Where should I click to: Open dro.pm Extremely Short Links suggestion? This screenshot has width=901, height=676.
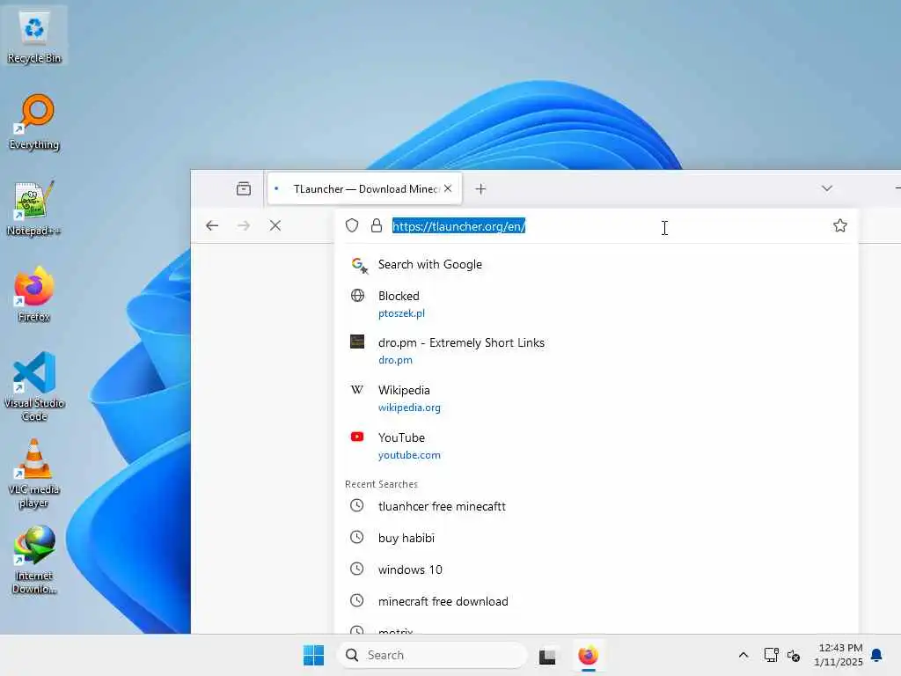pyautogui.click(x=596, y=350)
